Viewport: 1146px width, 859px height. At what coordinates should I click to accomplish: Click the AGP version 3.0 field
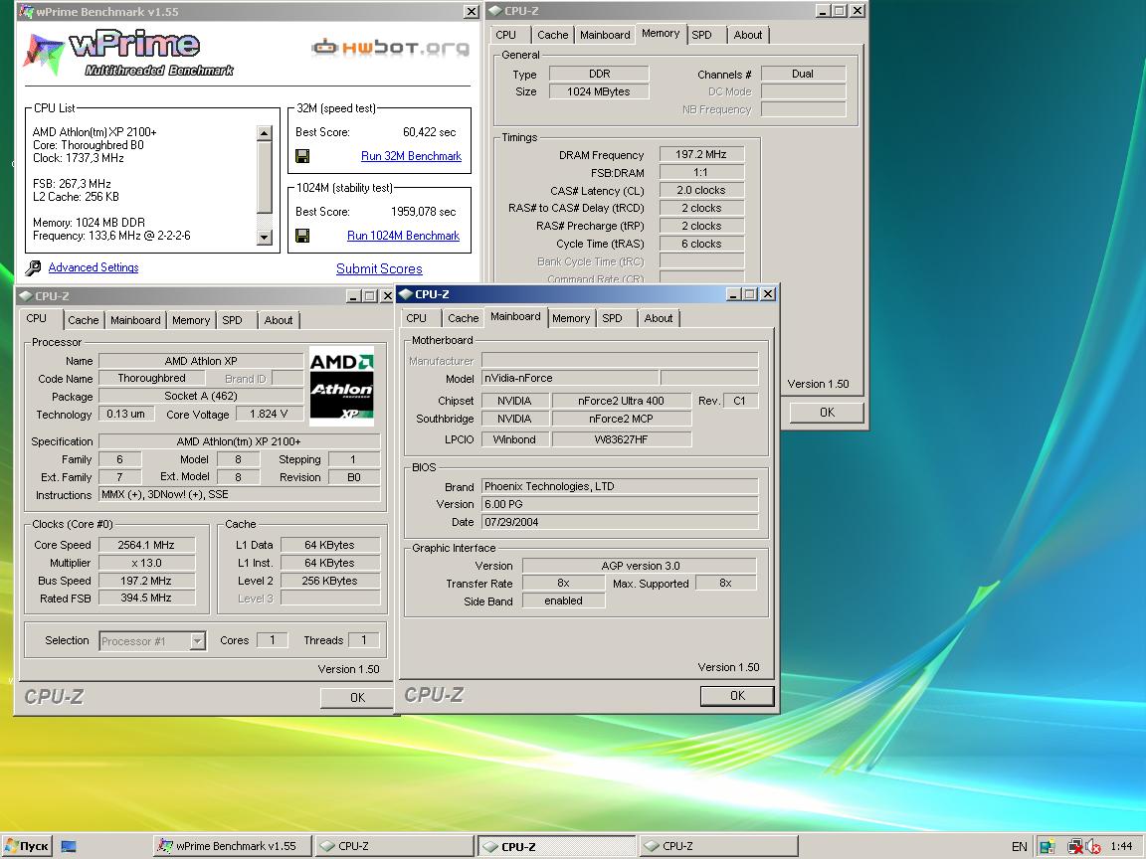(640, 566)
